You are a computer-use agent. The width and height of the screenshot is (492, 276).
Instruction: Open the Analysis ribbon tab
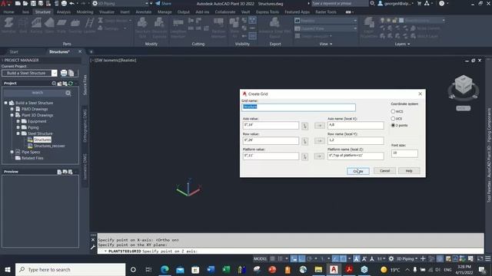tap(64, 12)
